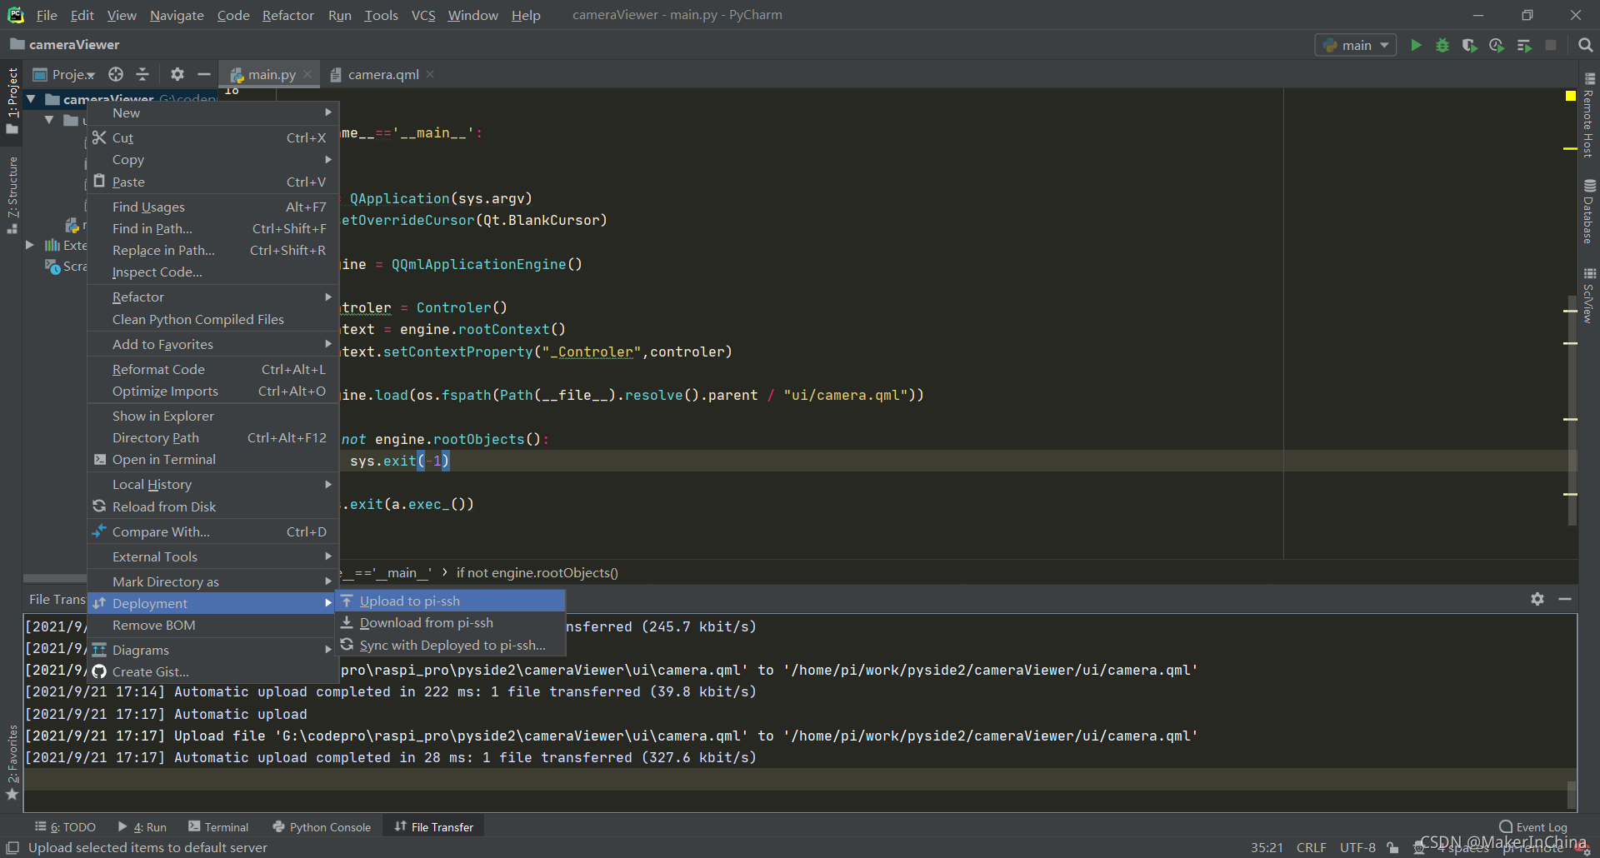Select Clean Python Compiled Files
The width and height of the screenshot is (1600, 858).
pyautogui.click(x=212, y=319)
